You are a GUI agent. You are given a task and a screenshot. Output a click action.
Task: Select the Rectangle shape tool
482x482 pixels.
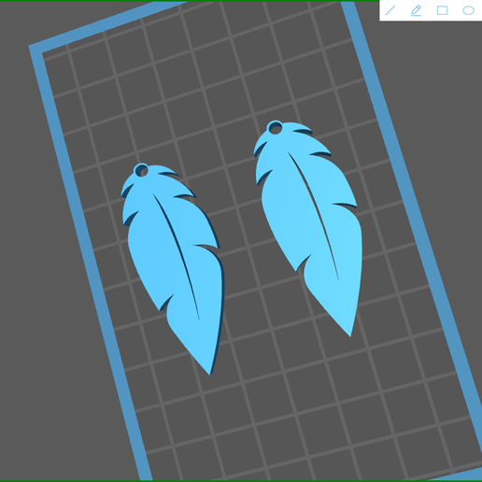442,10
